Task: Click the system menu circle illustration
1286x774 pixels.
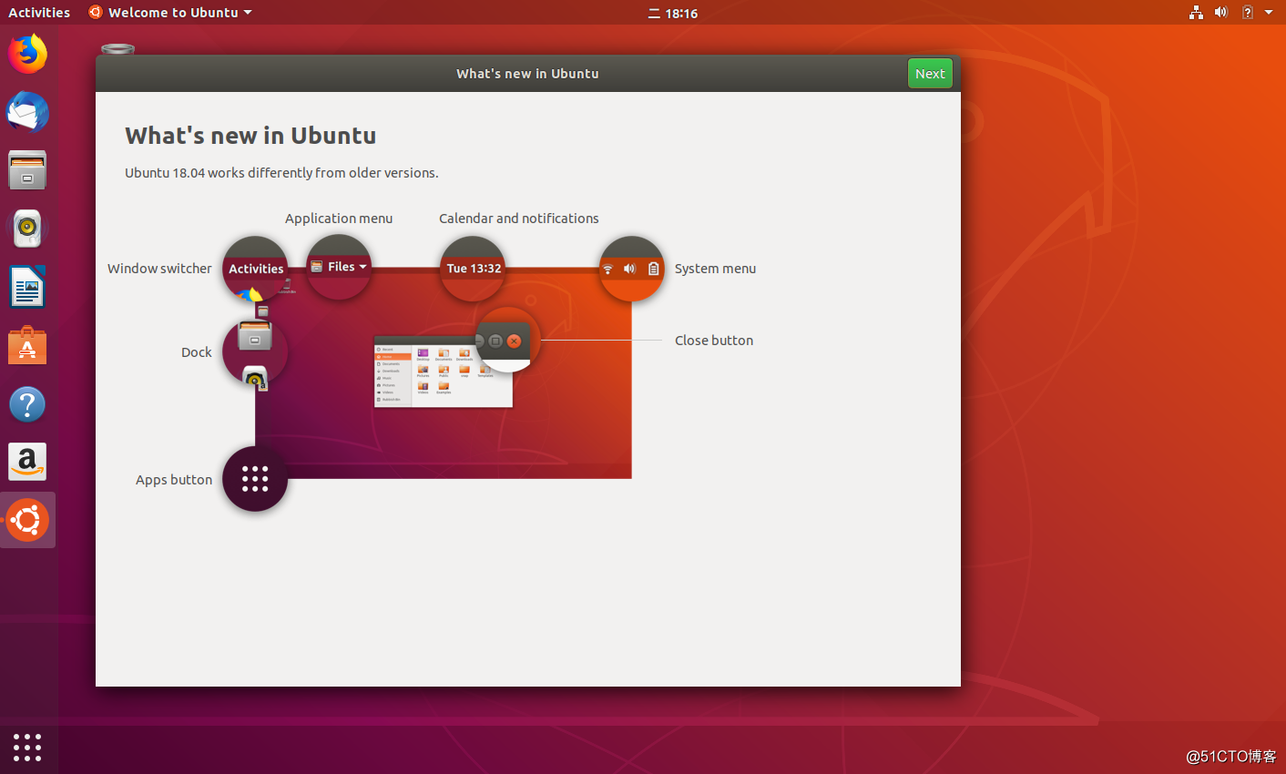Action: click(631, 269)
